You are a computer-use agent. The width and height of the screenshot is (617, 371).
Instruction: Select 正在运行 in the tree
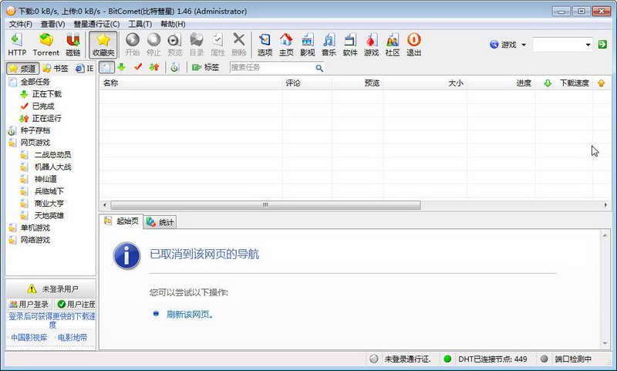[47, 119]
